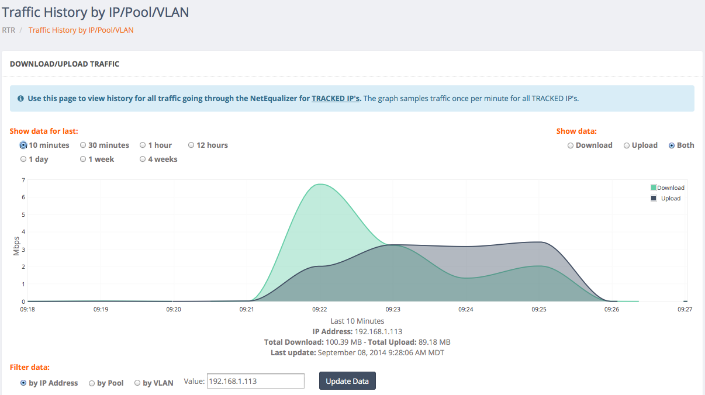
Task: Filter data by VLAN
Action: (x=137, y=383)
